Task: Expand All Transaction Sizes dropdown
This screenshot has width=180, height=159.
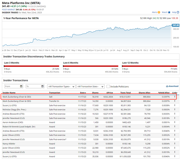Action: pyautogui.click(x=90, y=86)
